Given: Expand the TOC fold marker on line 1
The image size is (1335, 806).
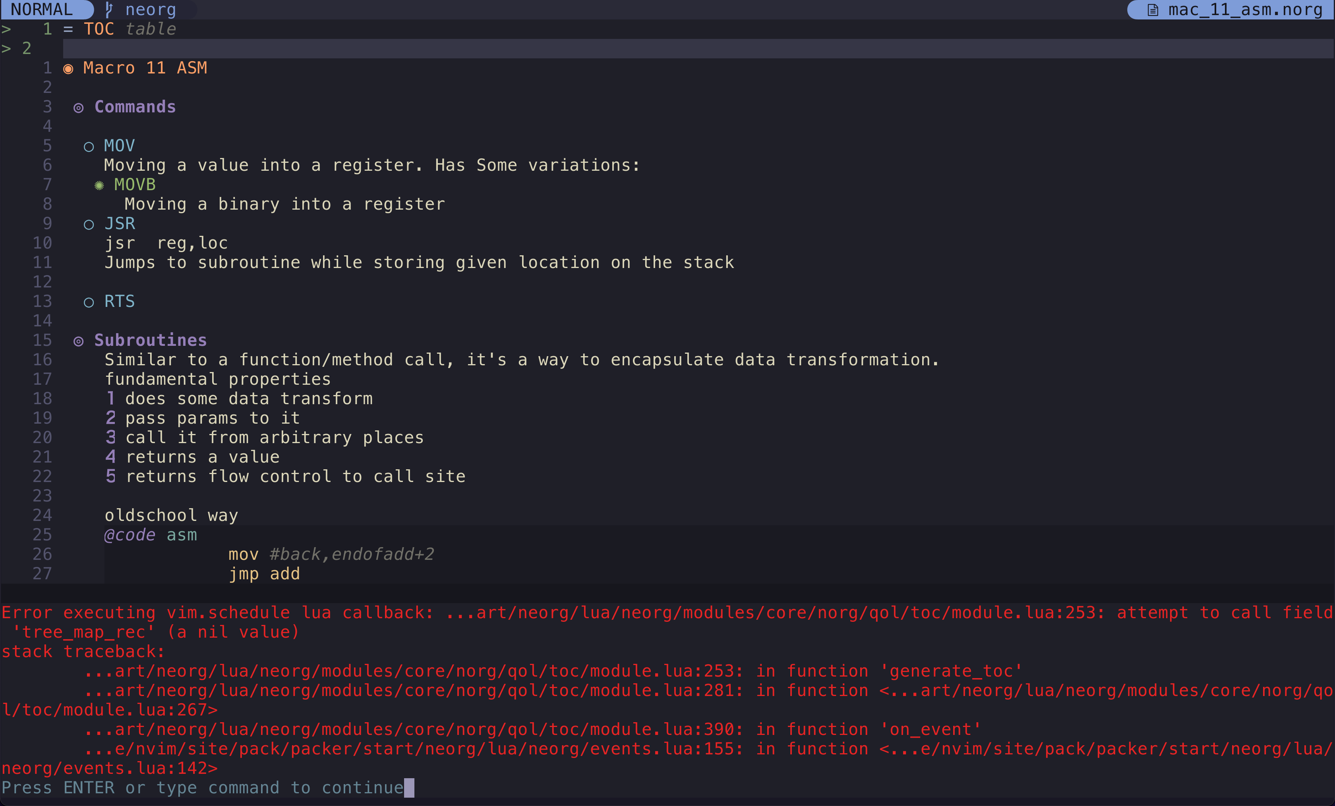Looking at the screenshot, I should [6, 29].
